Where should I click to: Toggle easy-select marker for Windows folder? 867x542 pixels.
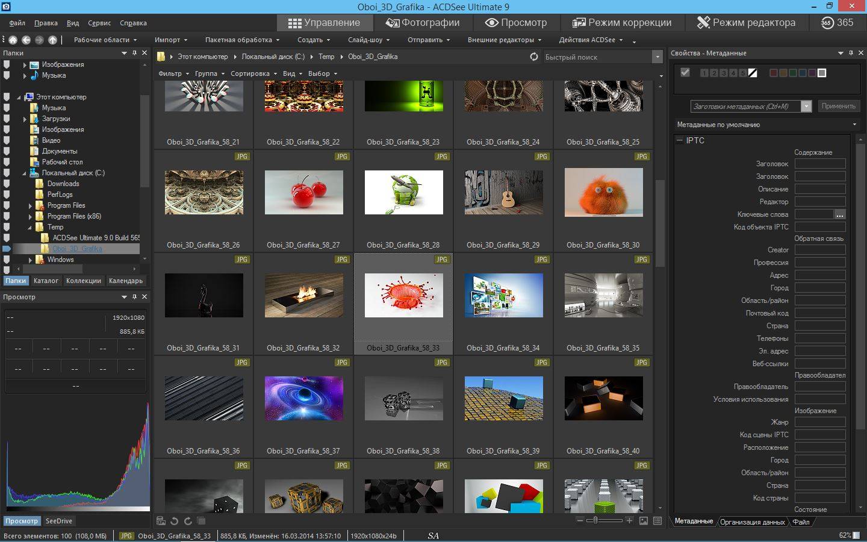tap(7, 260)
